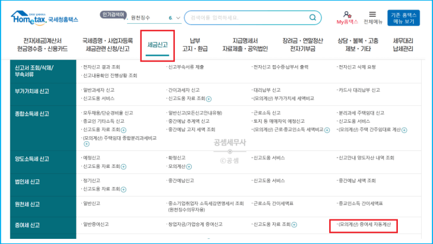Open My홈택스 user icon
The height and width of the screenshot is (244, 433).
coord(347,15)
